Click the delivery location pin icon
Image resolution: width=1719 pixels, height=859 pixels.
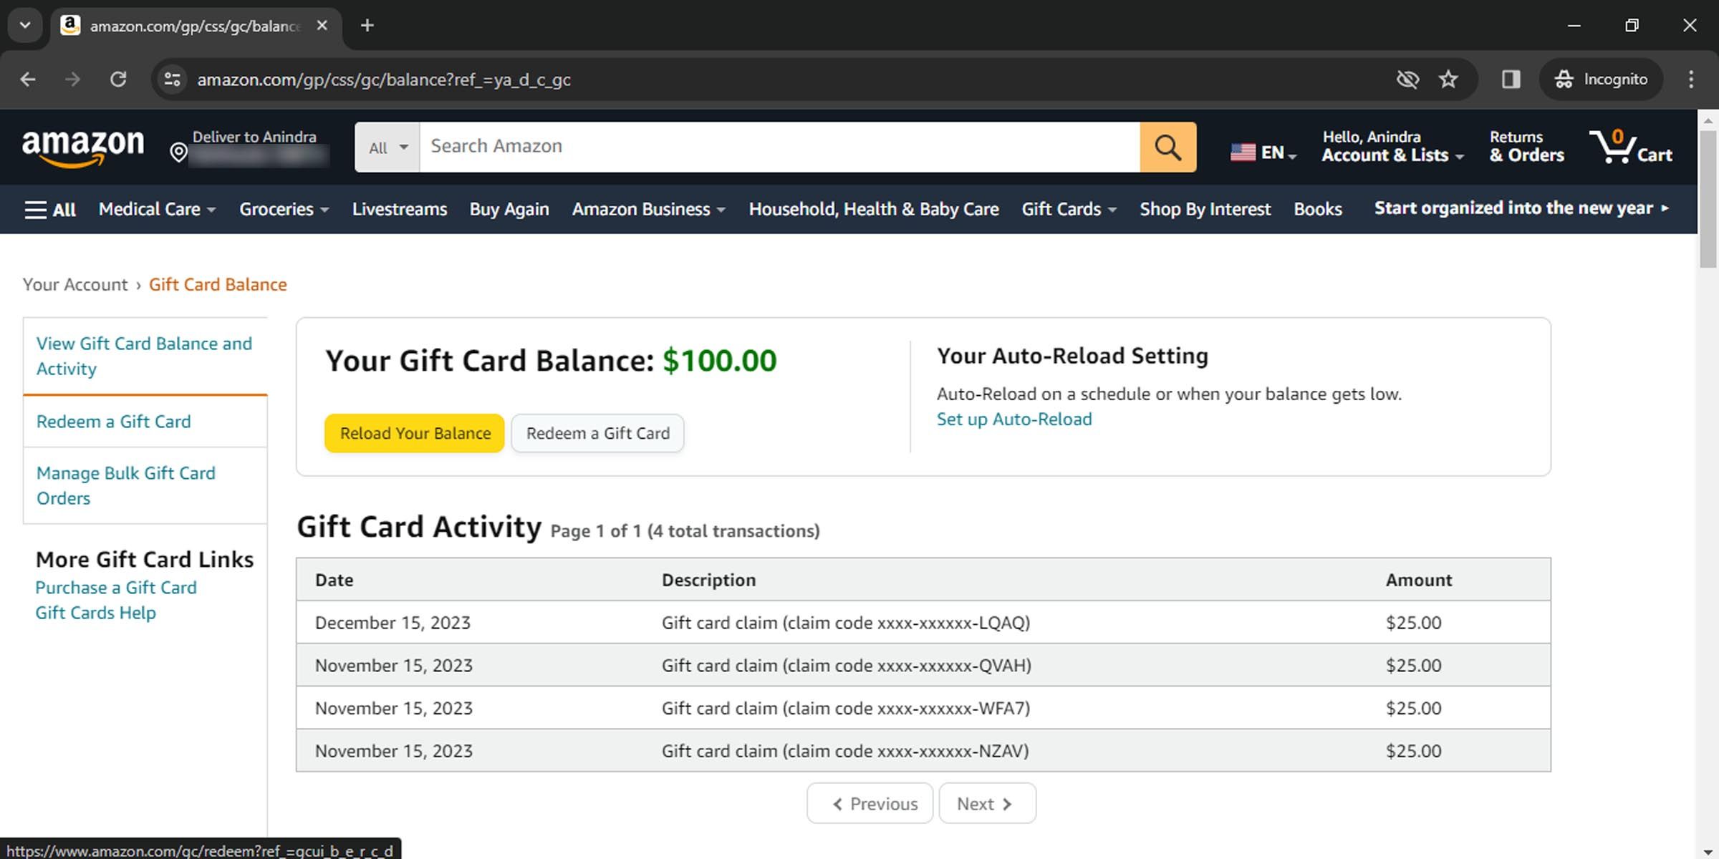click(x=178, y=151)
